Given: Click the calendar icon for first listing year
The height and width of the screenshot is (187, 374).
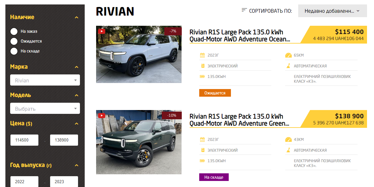Looking at the screenshot, I should [x=202, y=55].
